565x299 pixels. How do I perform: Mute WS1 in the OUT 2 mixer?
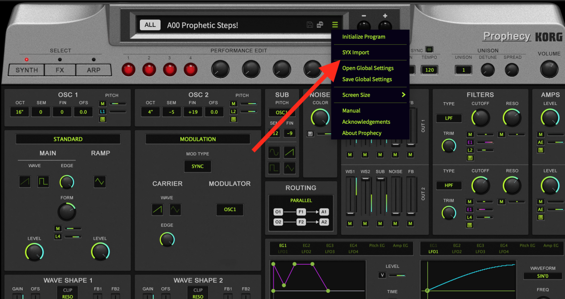point(350,224)
